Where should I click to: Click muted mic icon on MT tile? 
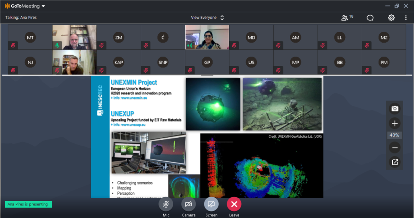coord(13,45)
